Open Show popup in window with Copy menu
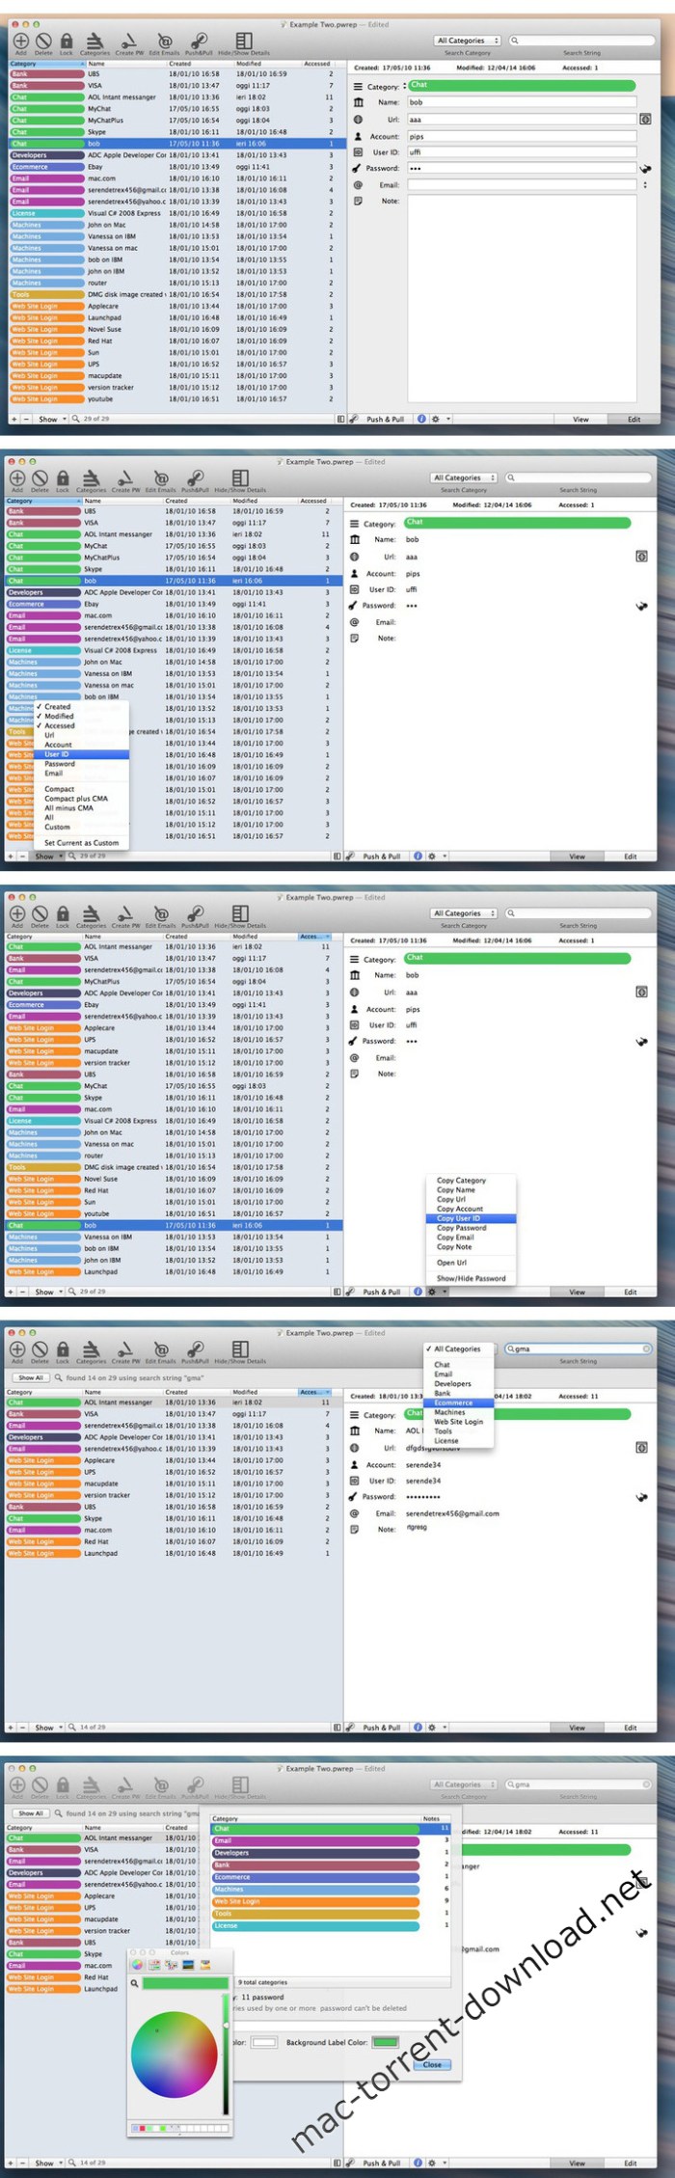 coord(47,1292)
